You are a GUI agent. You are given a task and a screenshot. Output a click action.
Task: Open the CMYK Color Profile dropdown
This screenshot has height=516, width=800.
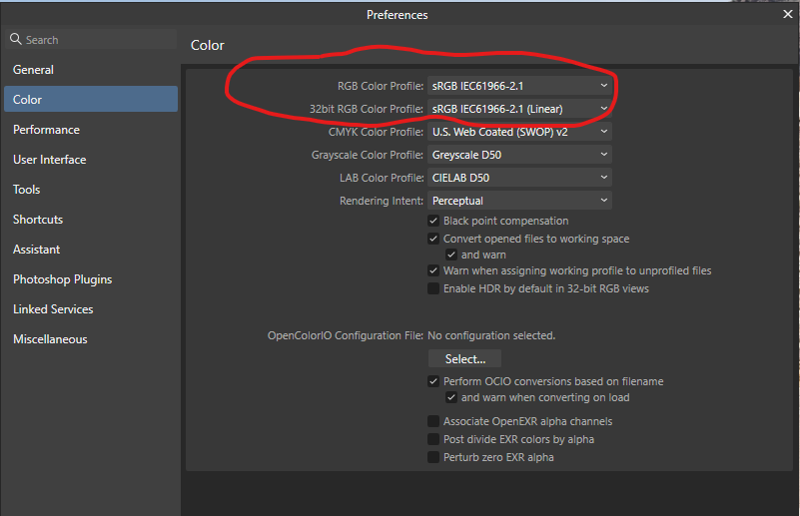pos(519,132)
